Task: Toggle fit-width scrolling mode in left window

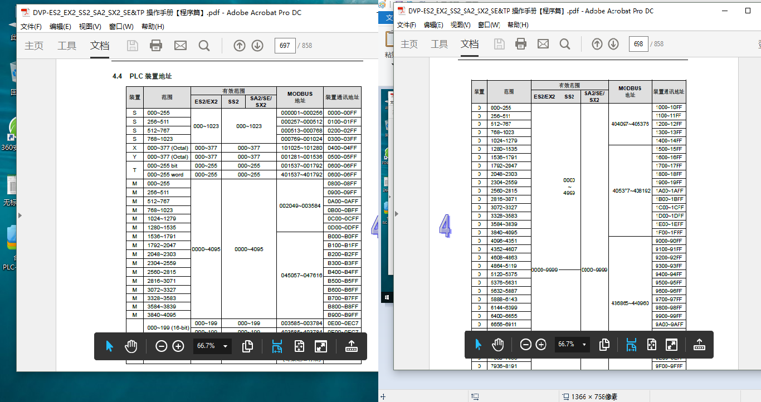Action: (x=277, y=346)
